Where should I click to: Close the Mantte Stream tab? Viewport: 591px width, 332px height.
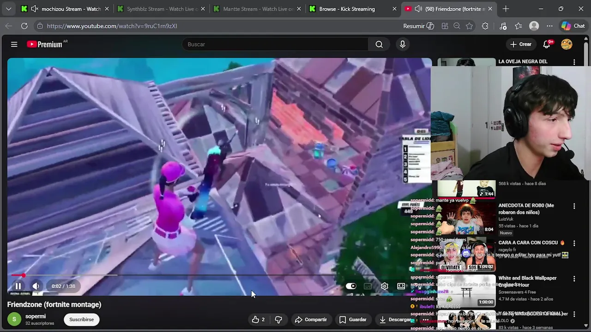pos(299,9)
